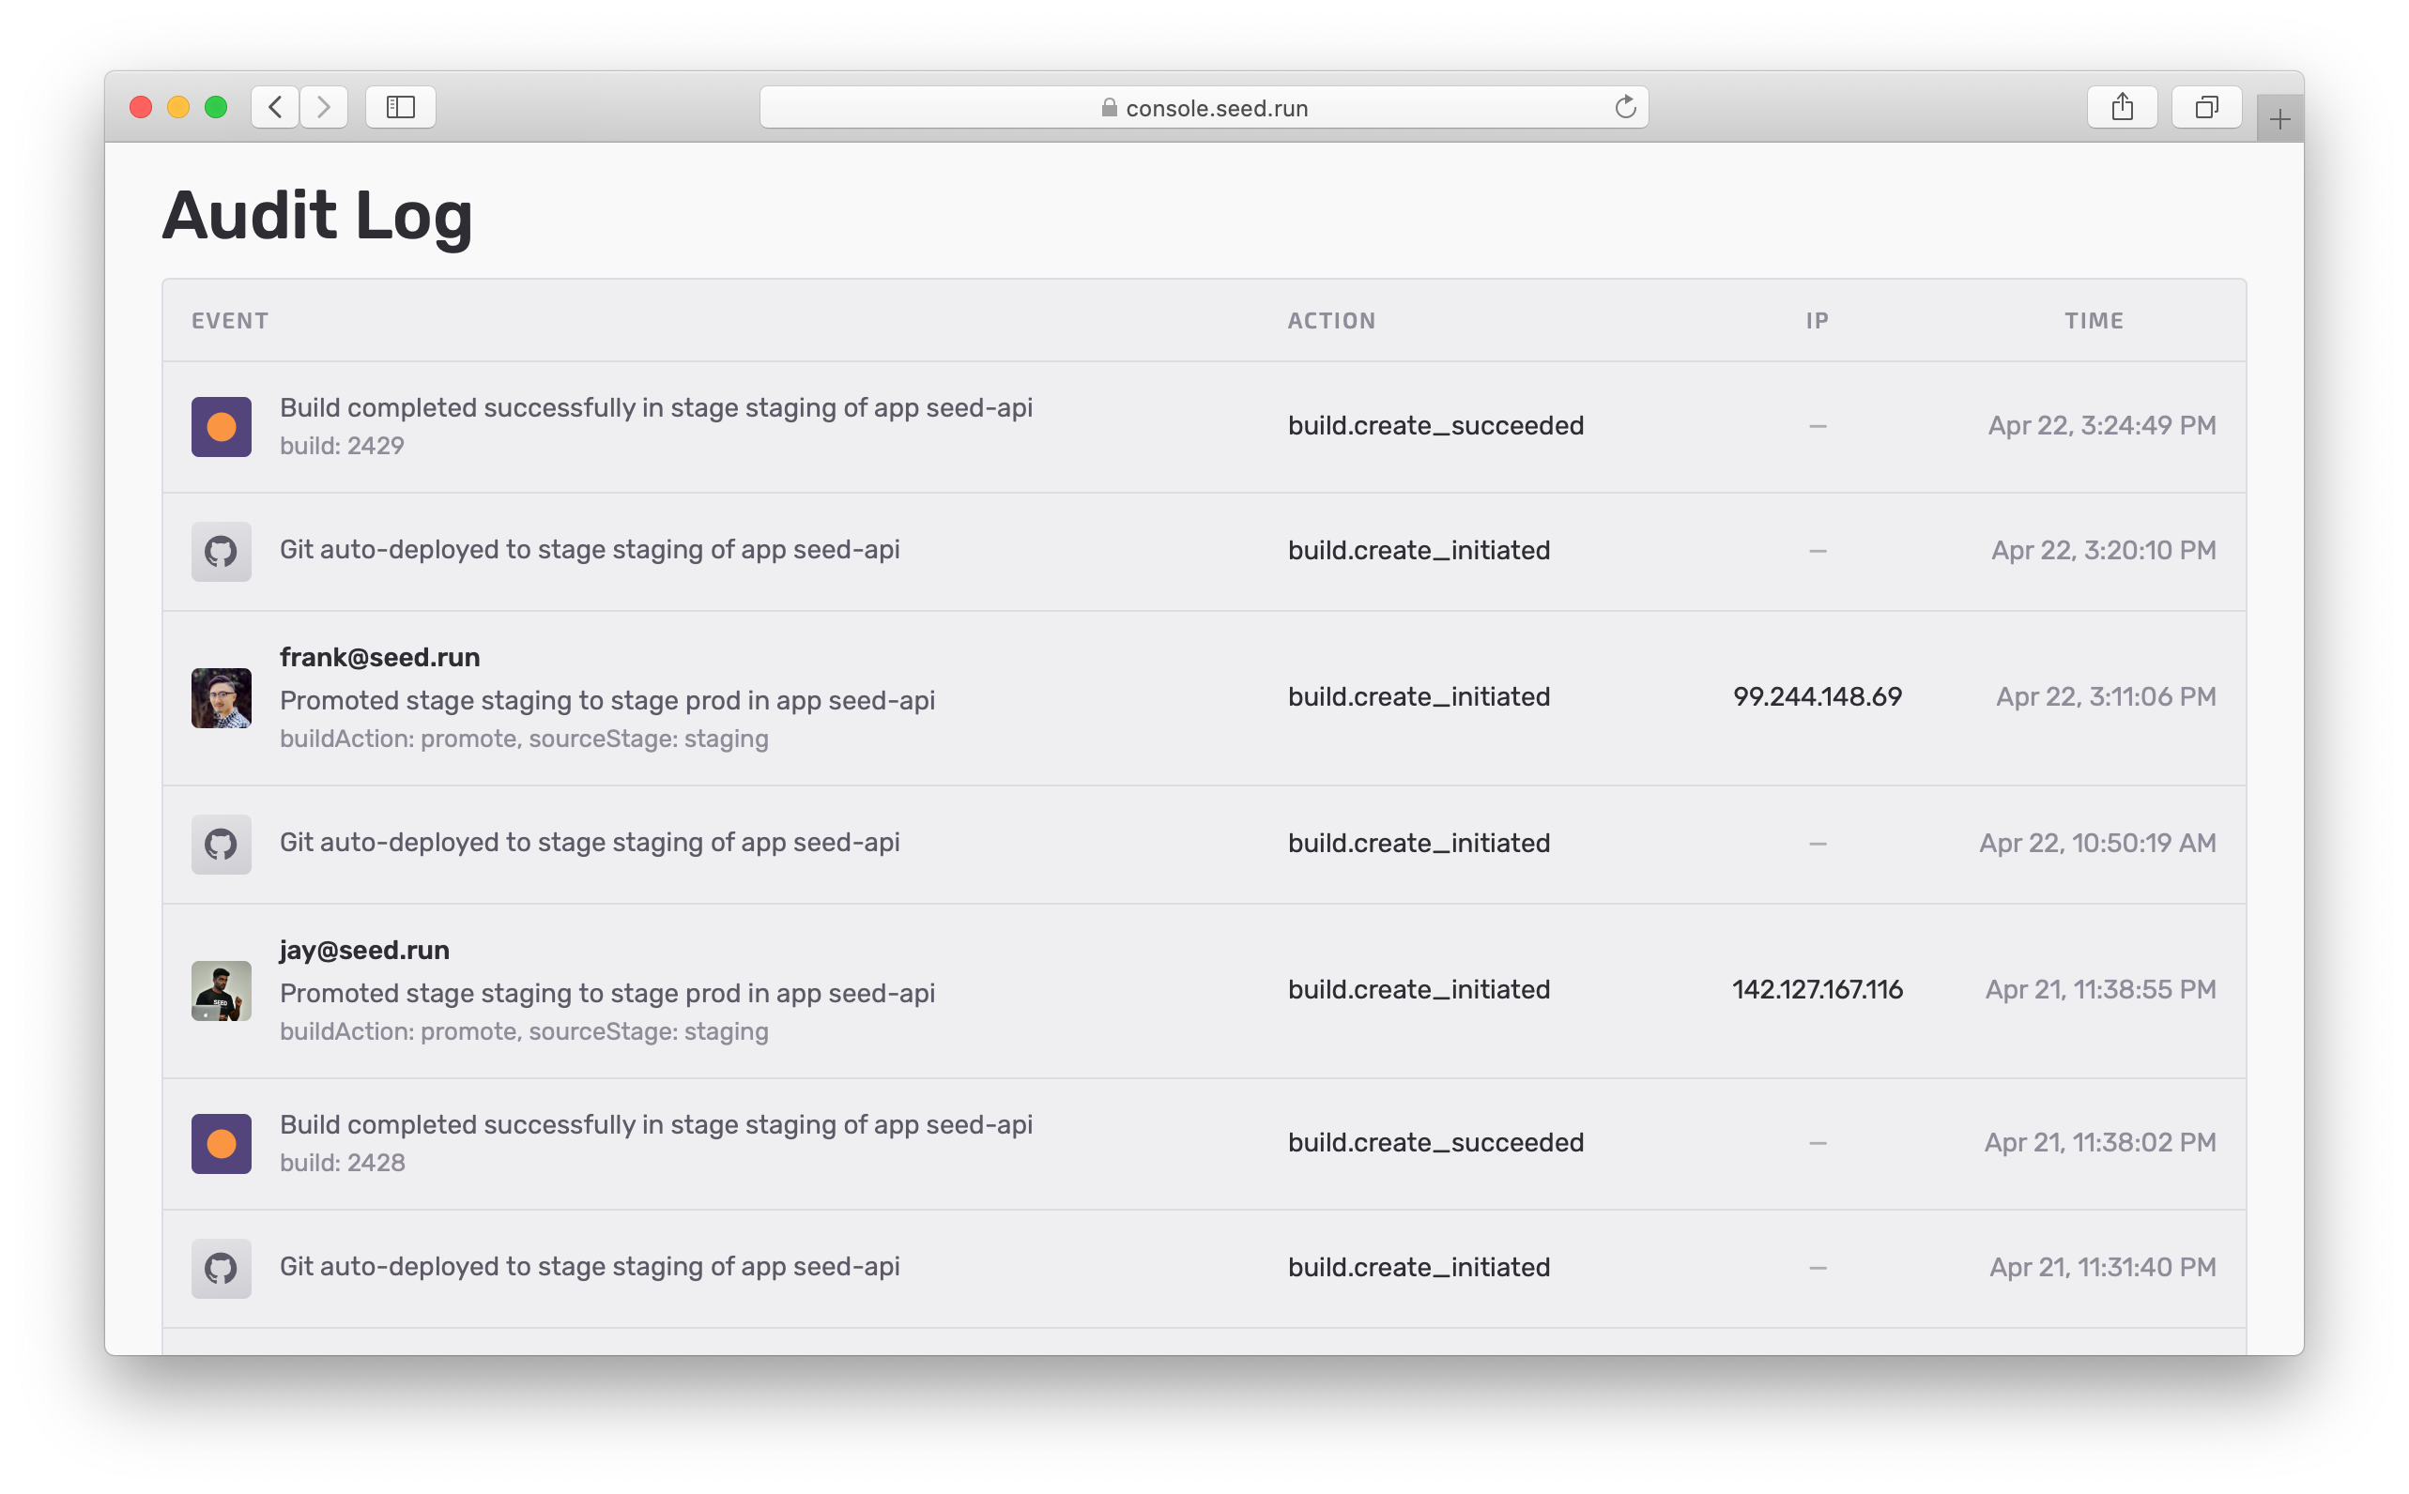
Task: Click GitHub icon on 3:20:10 PM row
Action: click(222, 552)
